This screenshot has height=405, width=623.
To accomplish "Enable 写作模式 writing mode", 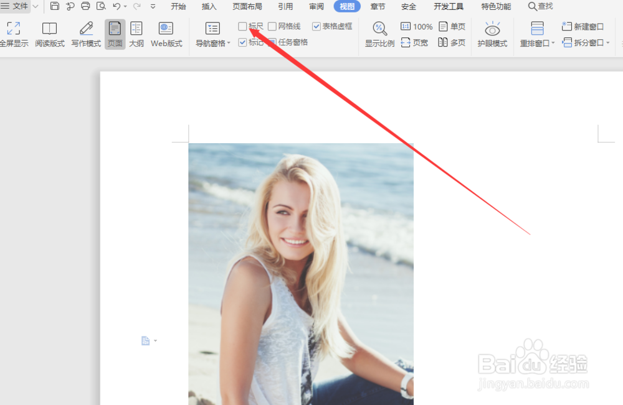I will point(86,34).
